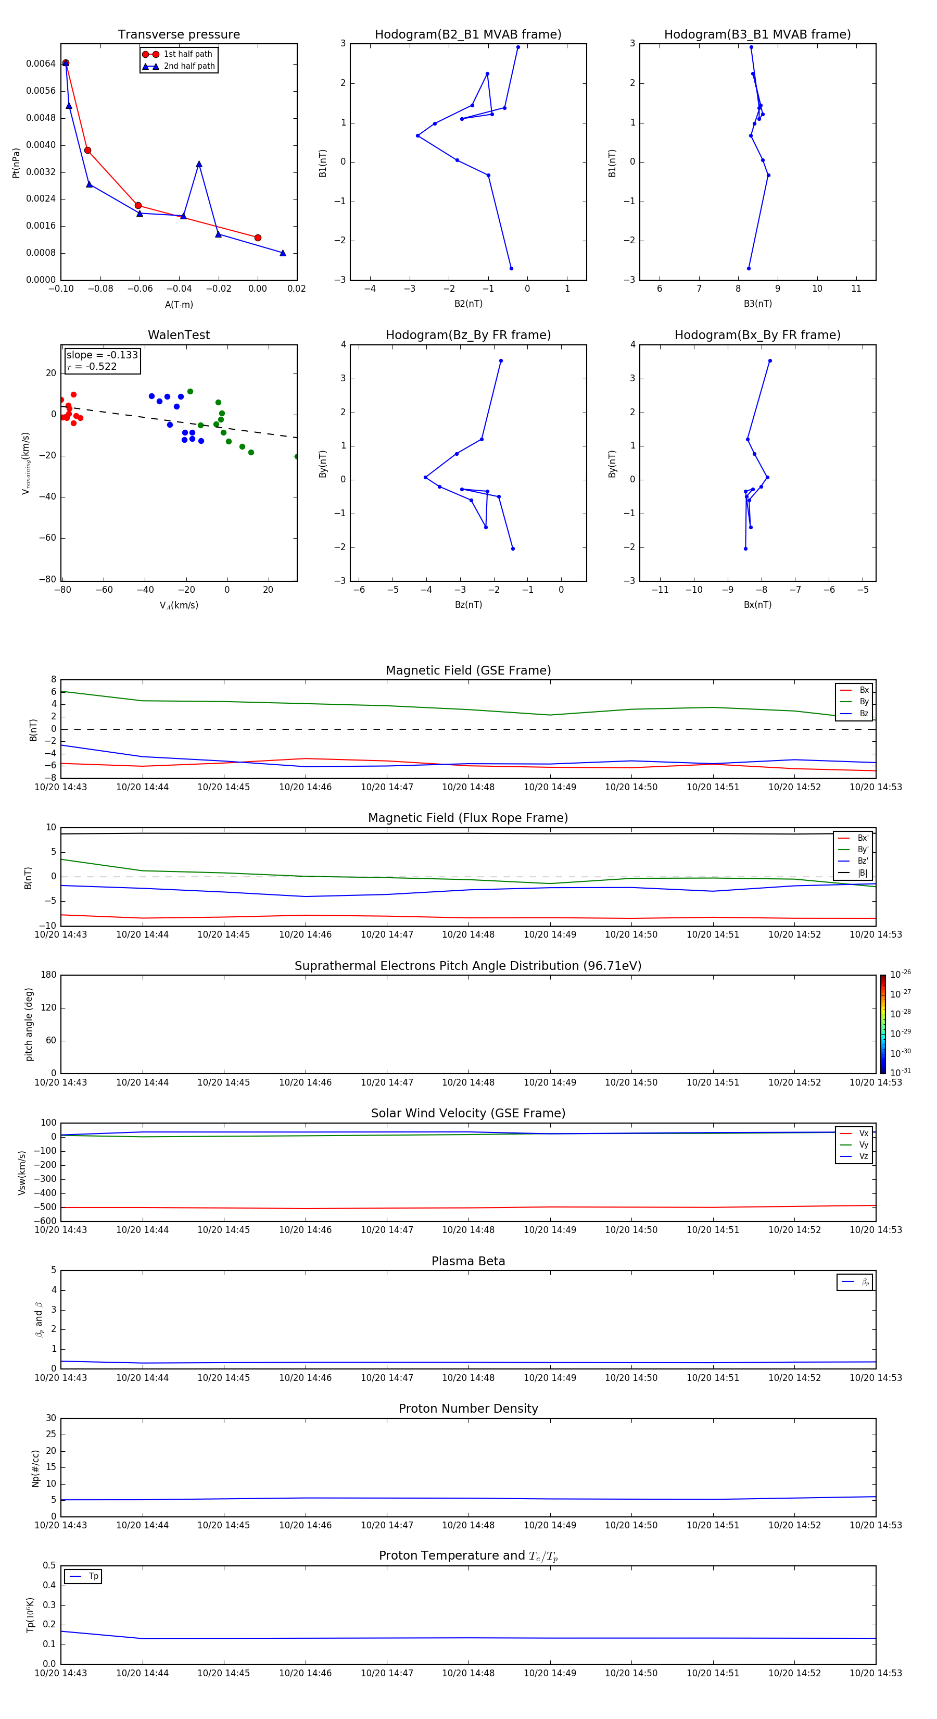Click the 'Transverse pressure' plot title

(x=179, y=35)
